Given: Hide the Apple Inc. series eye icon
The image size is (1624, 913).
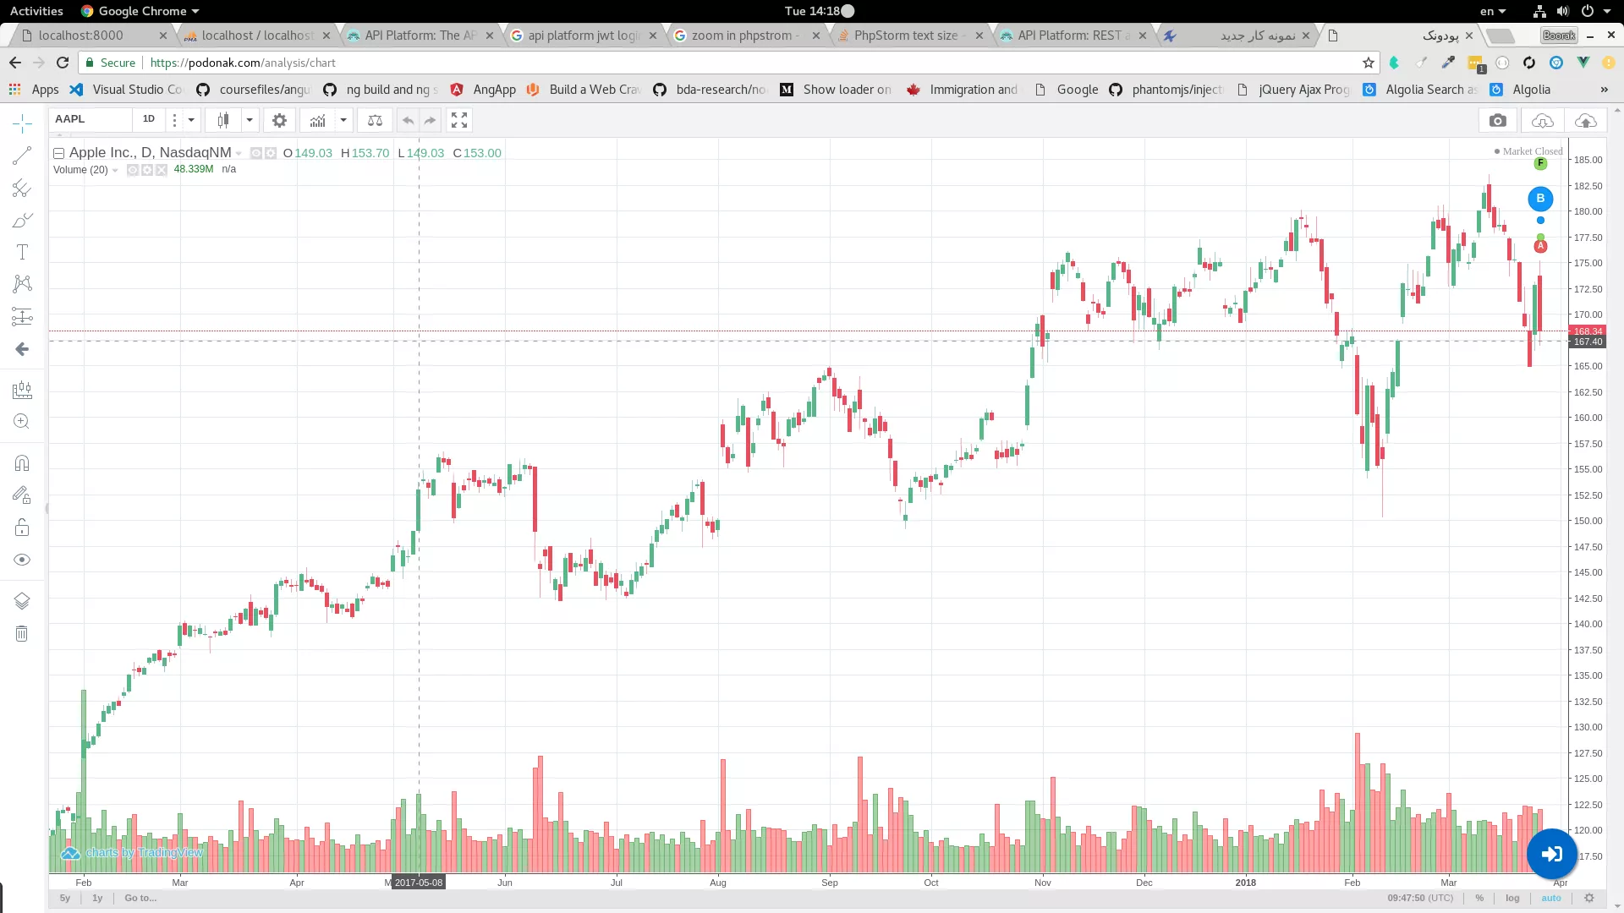Looking at the screenshot, I should point(256,153).
